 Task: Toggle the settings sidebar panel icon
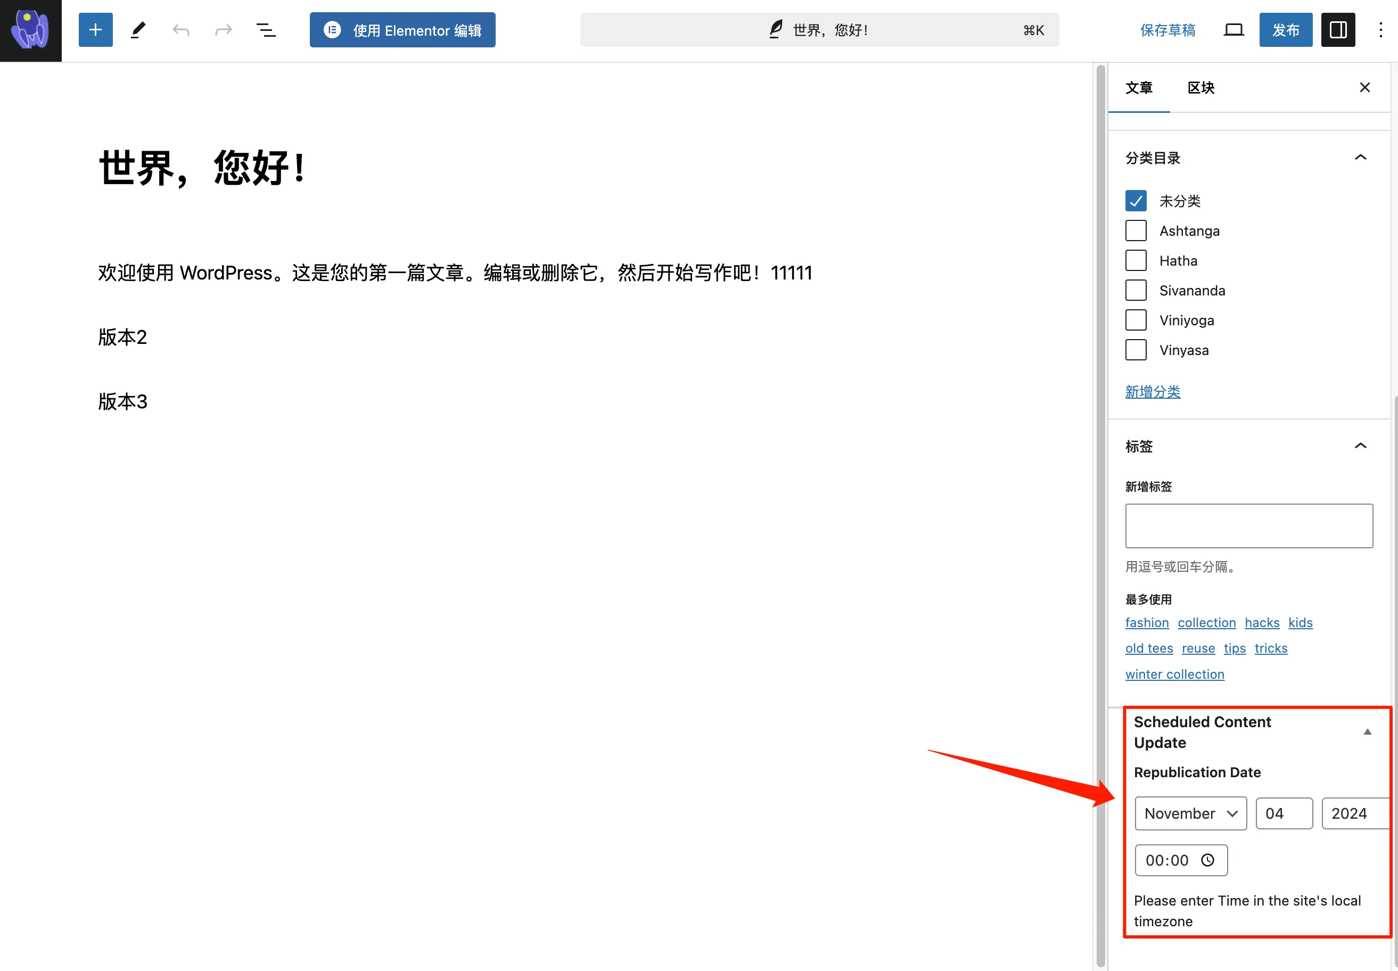[1338, 30]
